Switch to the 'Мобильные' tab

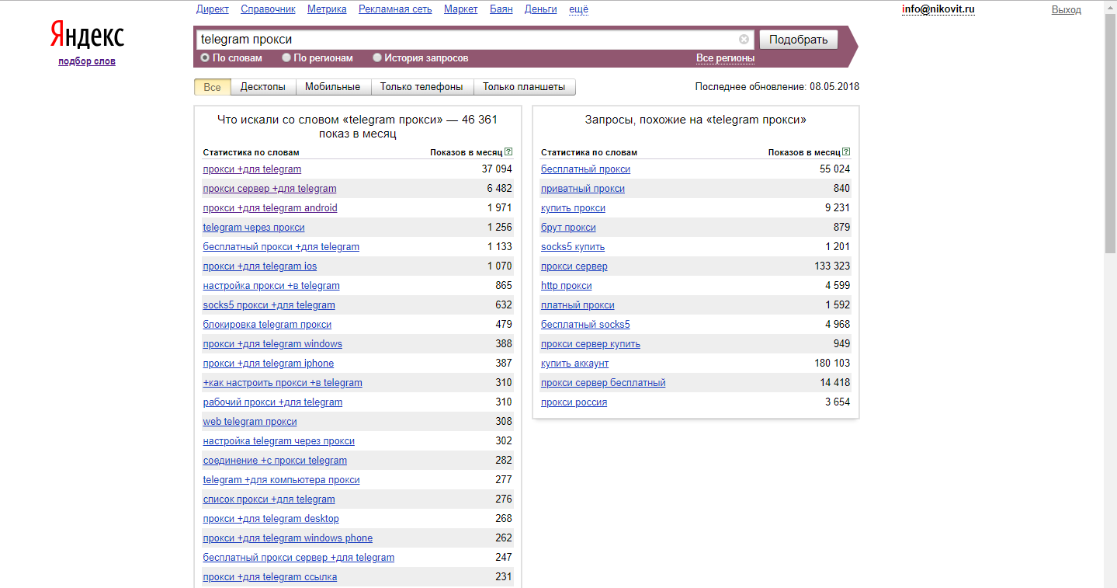click(x=333, y=87)
